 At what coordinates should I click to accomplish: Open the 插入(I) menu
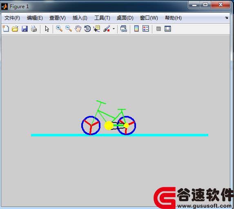pos(80,18)
